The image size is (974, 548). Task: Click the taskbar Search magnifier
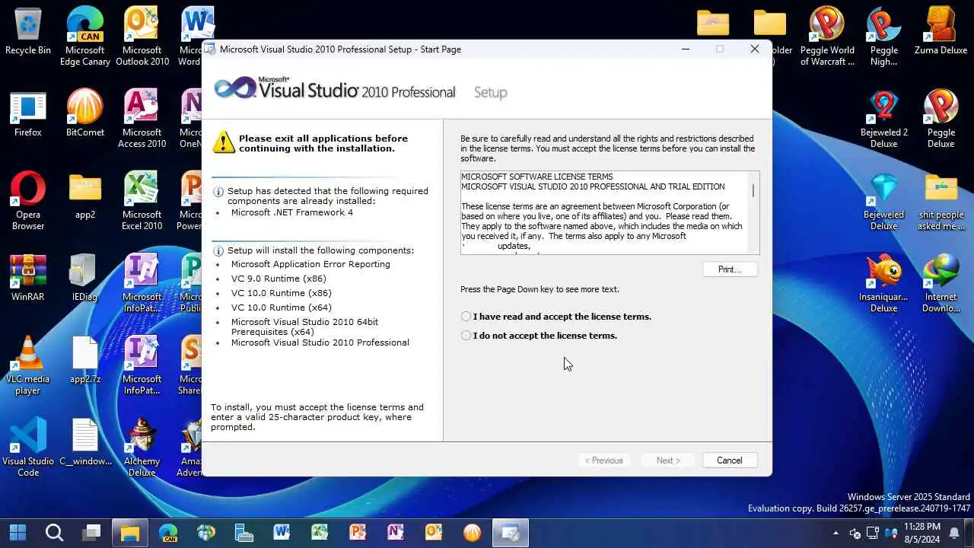(x=54, y=532)
